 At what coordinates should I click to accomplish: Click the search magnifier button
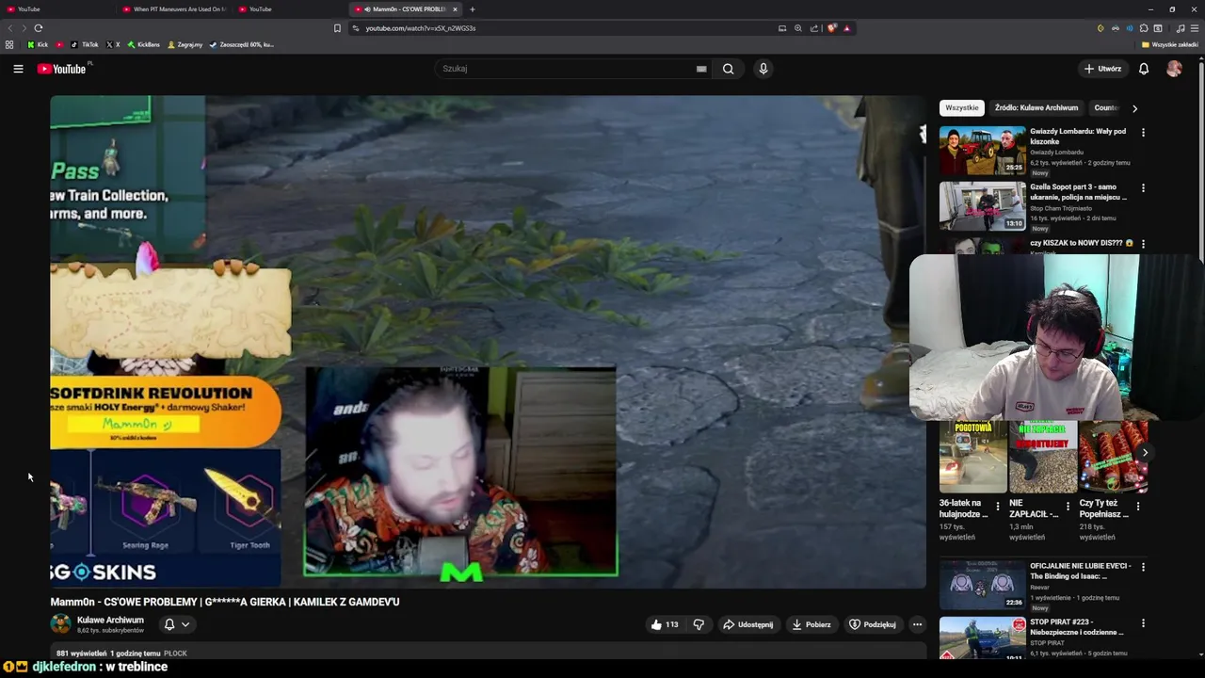(728, 69)
